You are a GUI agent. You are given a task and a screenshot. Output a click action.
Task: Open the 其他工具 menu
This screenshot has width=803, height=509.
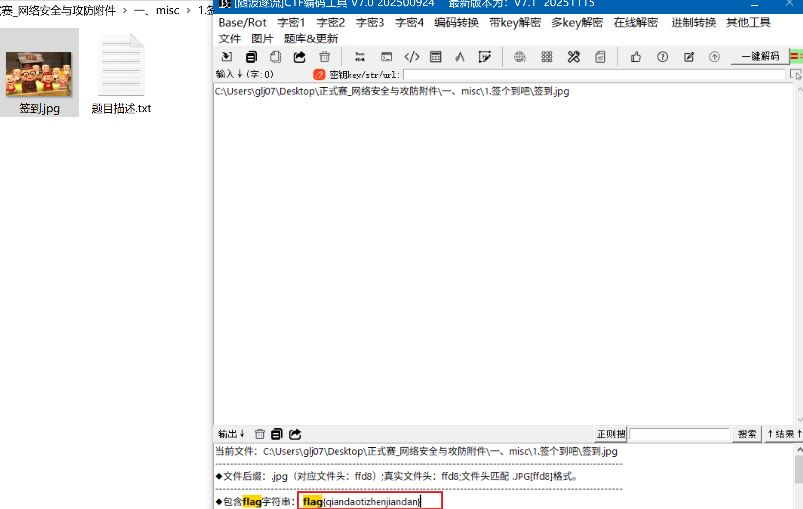(748, 23)
